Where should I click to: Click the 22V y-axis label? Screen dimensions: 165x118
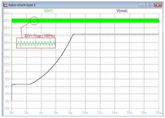click(x=6, y=20)
